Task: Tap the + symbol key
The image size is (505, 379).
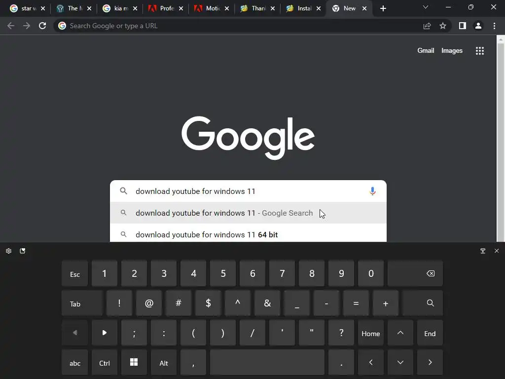Action: 386,303
